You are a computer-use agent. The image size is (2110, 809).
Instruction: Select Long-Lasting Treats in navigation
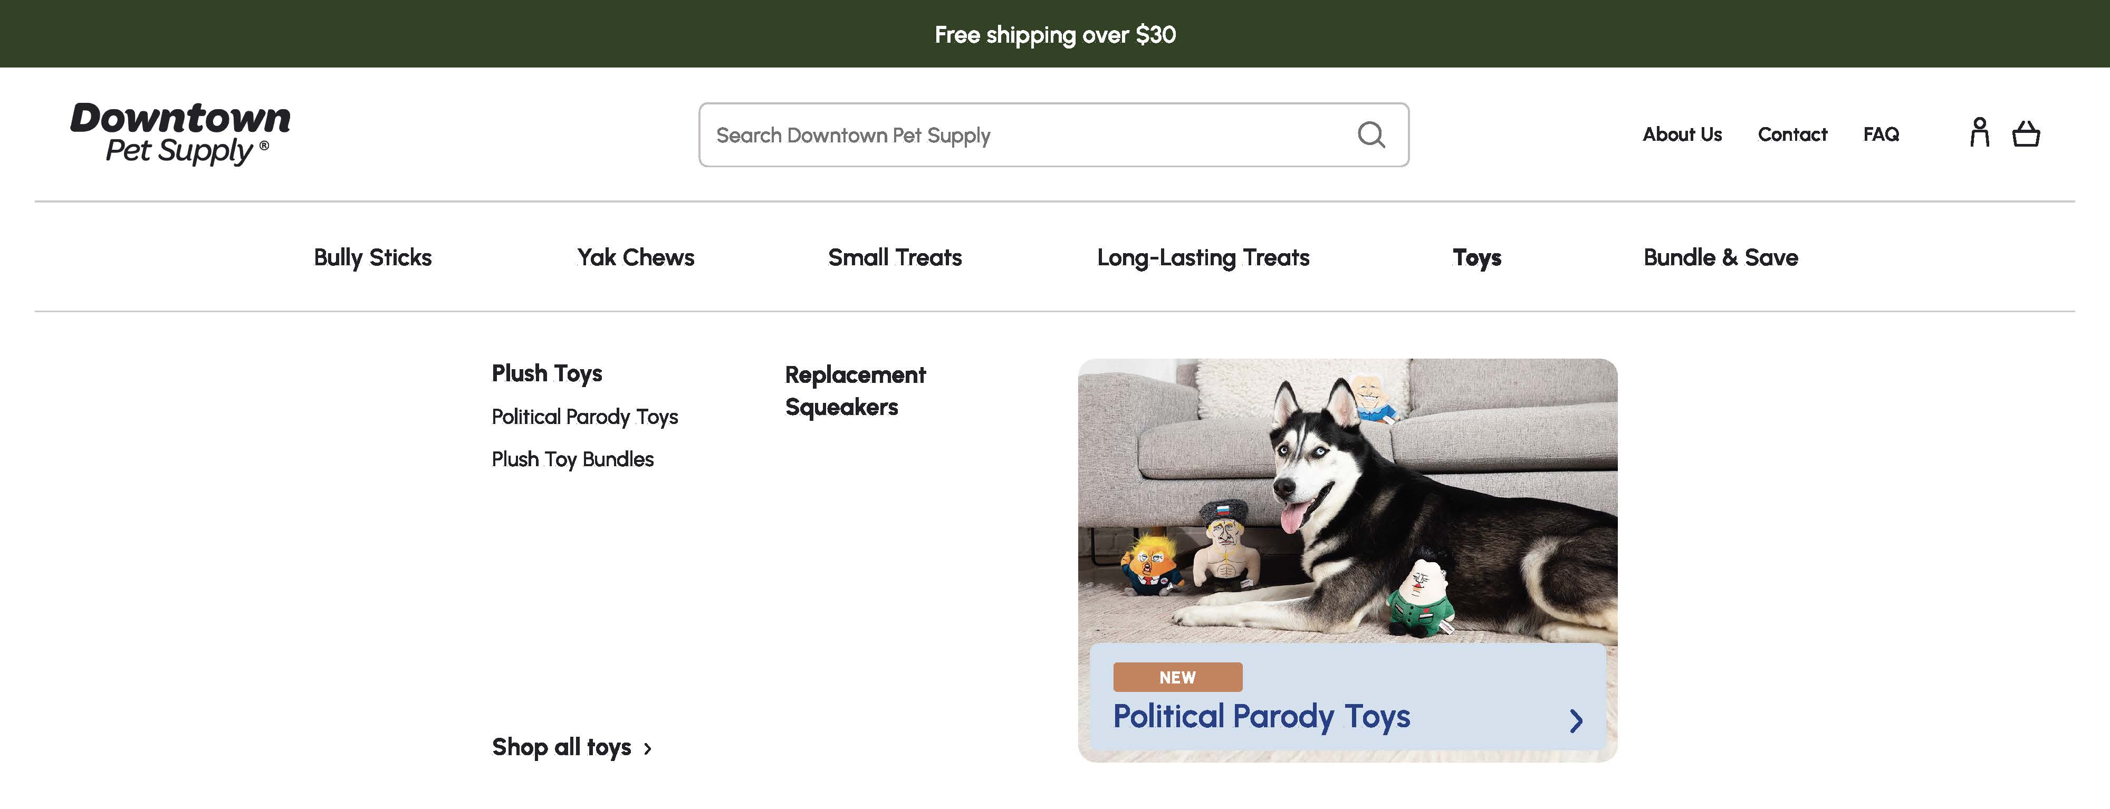[x=1203, y=257]
